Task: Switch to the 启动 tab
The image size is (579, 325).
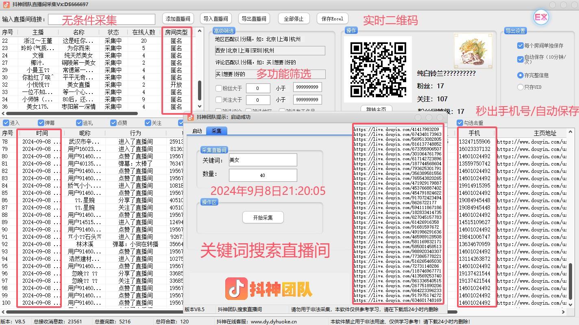Action: coord(197,131)
